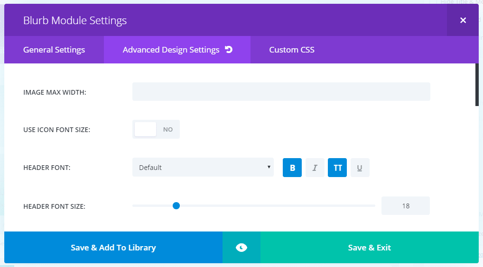Switch to General Settings tab
This screenshot has height=267, width=483.
[x=54, y=50]
